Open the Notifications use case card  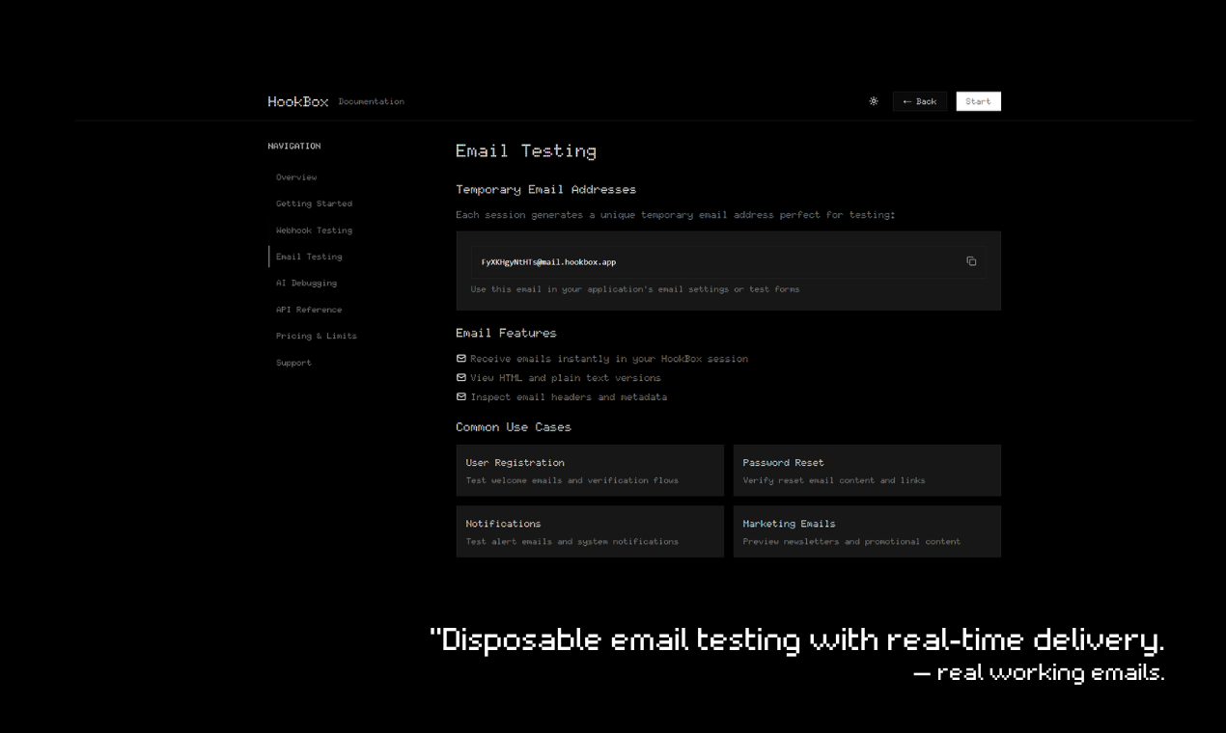click(x=590, y=531)
